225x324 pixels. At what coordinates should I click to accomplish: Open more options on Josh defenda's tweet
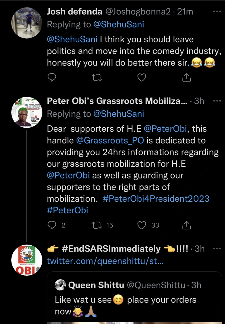pyautogui.click(x=217, y=12)
